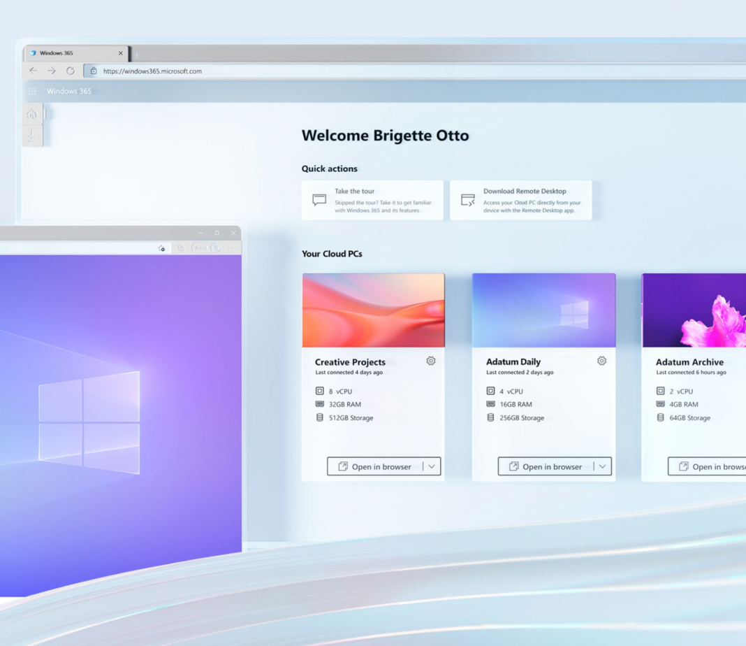Click the "Creative Projects" card title
The width and height of the screenshot is (746, 646).
pyautogui.click(x=350, y=361)
